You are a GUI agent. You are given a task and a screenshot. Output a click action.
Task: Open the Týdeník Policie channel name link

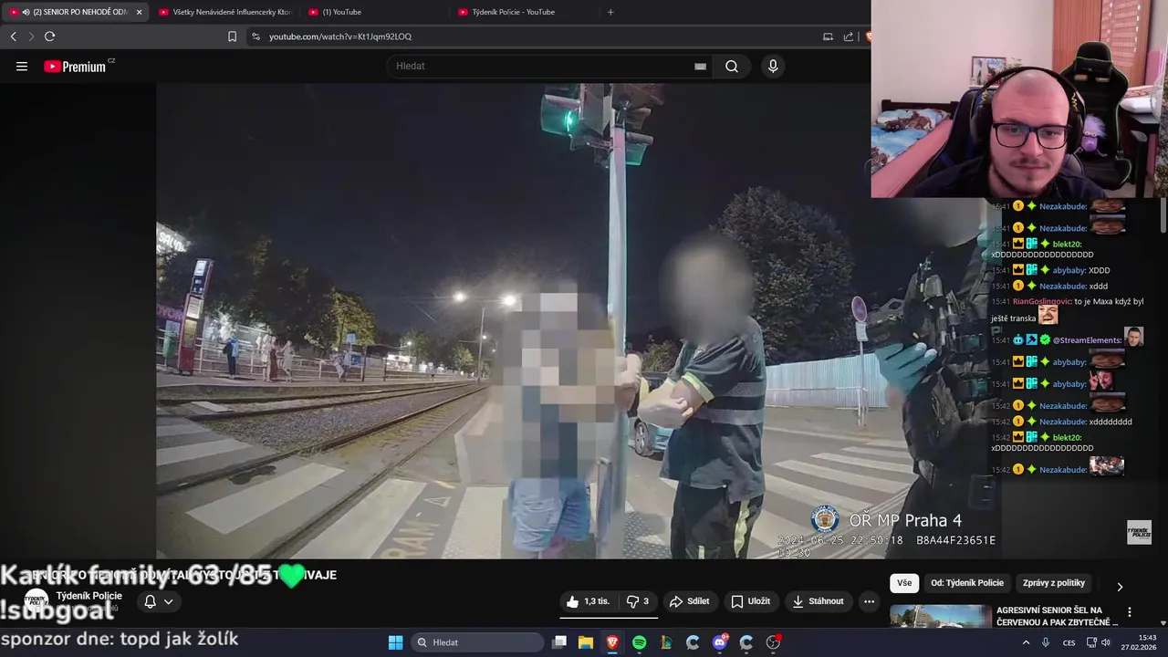tap(89, 596)
